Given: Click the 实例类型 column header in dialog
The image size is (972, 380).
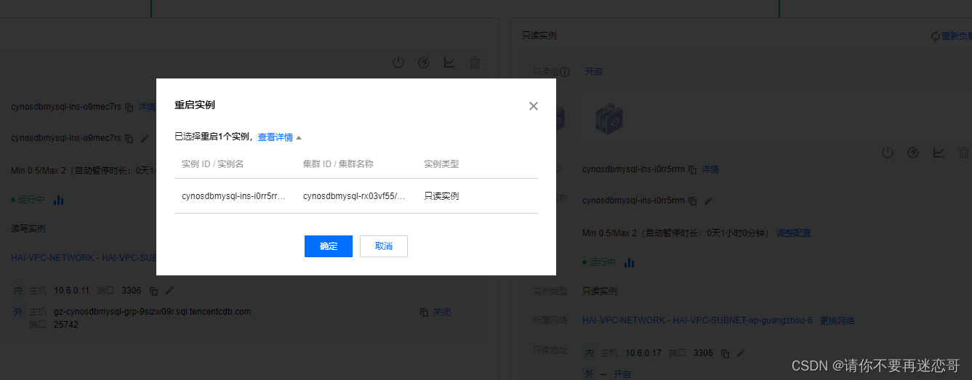Looking at the screenshot, I should [441, 164].
